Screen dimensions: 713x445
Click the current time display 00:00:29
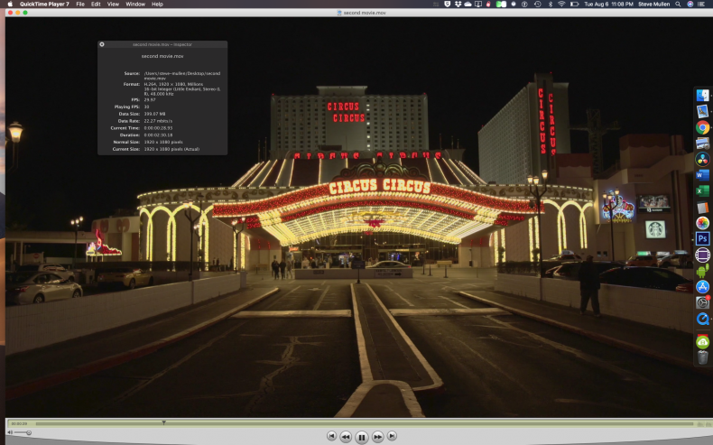[x=19, y=423]
